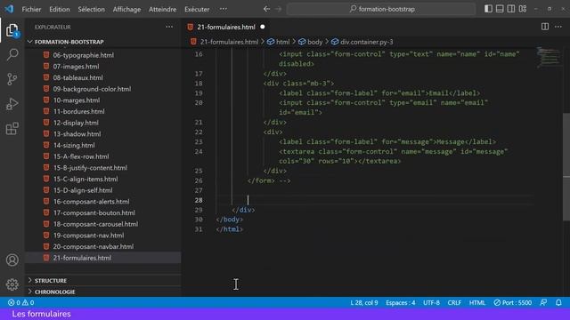Viewport: 570px width, 320px height.
Task: Click the formation-bootstrap command center search
Action: point(381,9)
